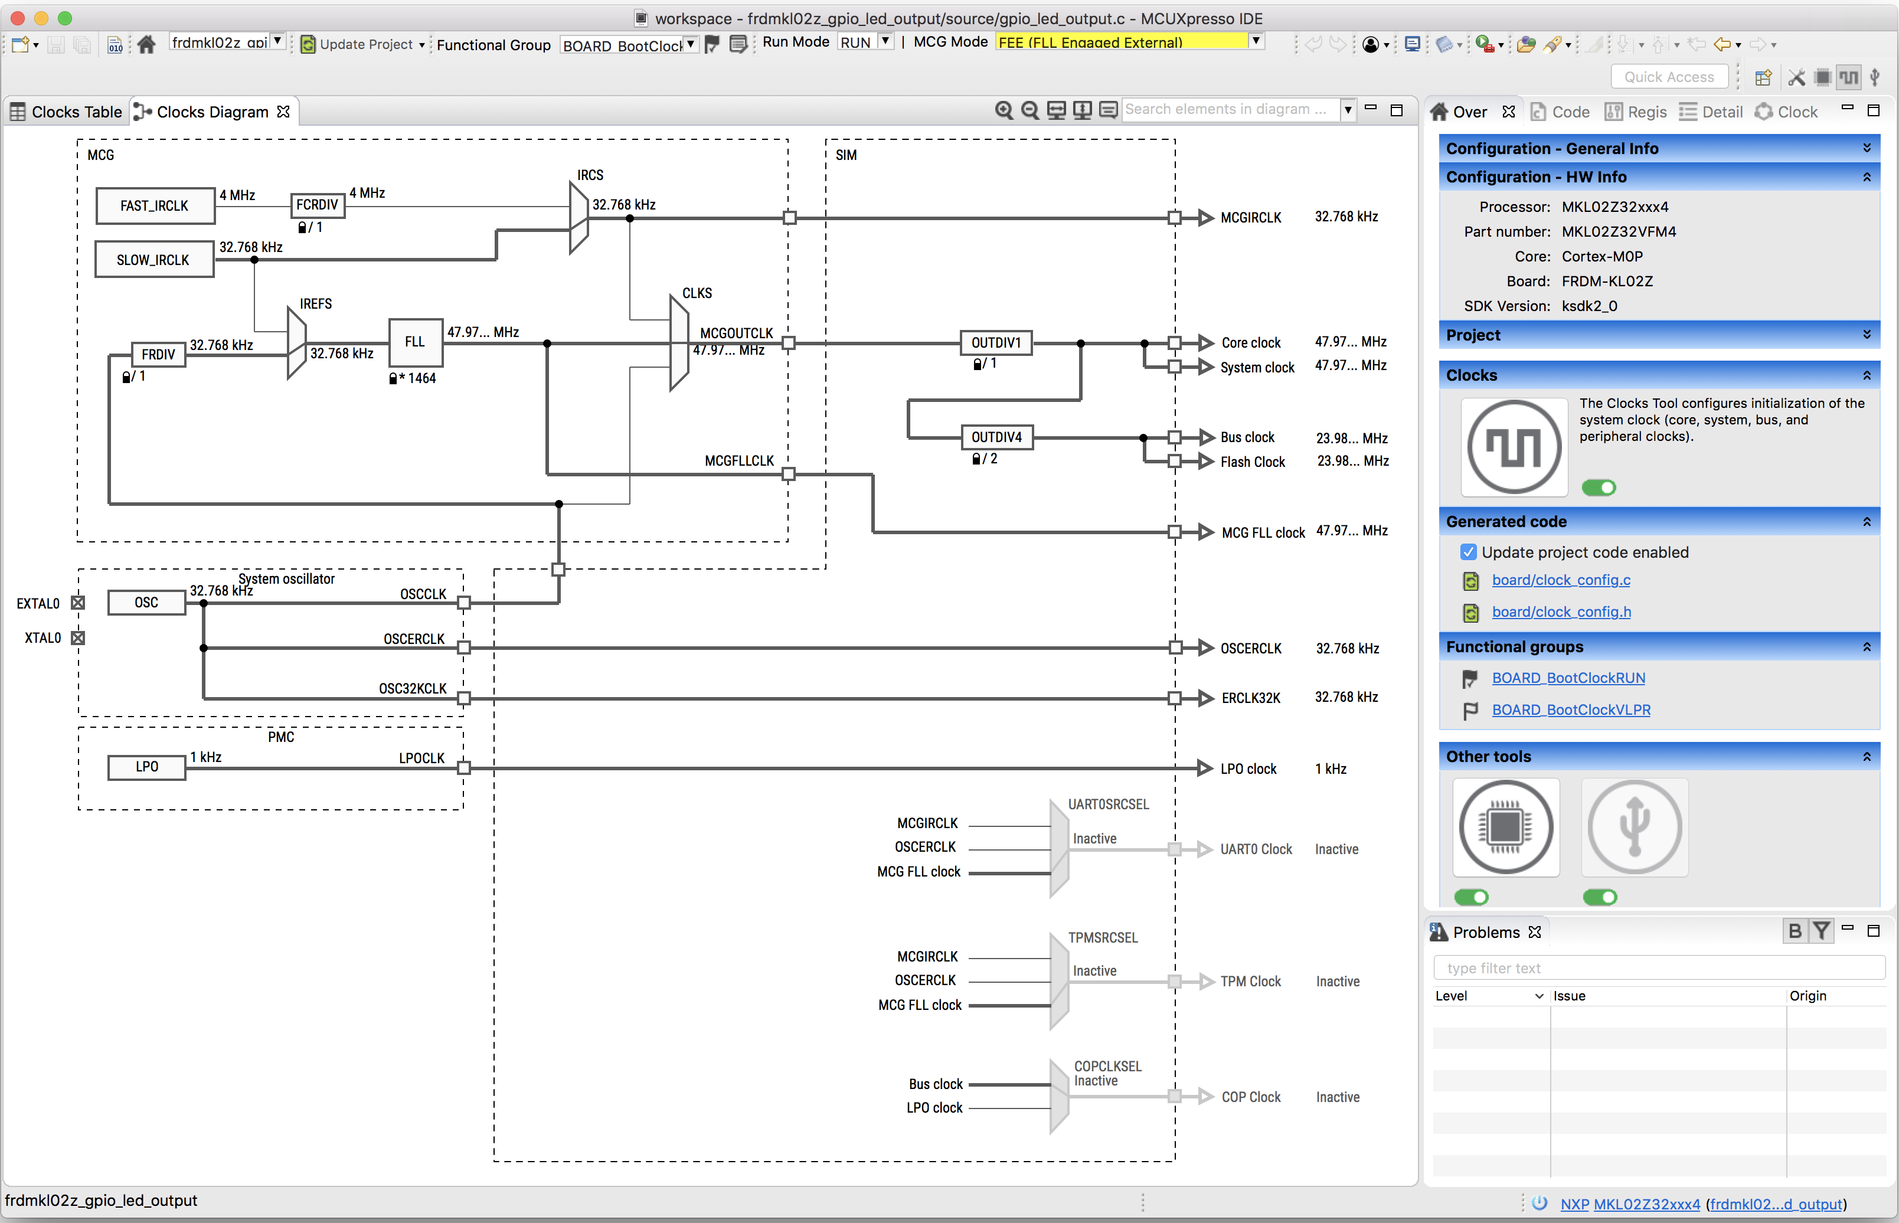The image size is (1899, 1223).
Task: Toggle lock on FCRDIV divider
Action: pos(303,228)
